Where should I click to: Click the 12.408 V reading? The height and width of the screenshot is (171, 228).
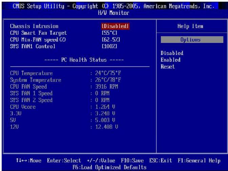tap(107, 127)
